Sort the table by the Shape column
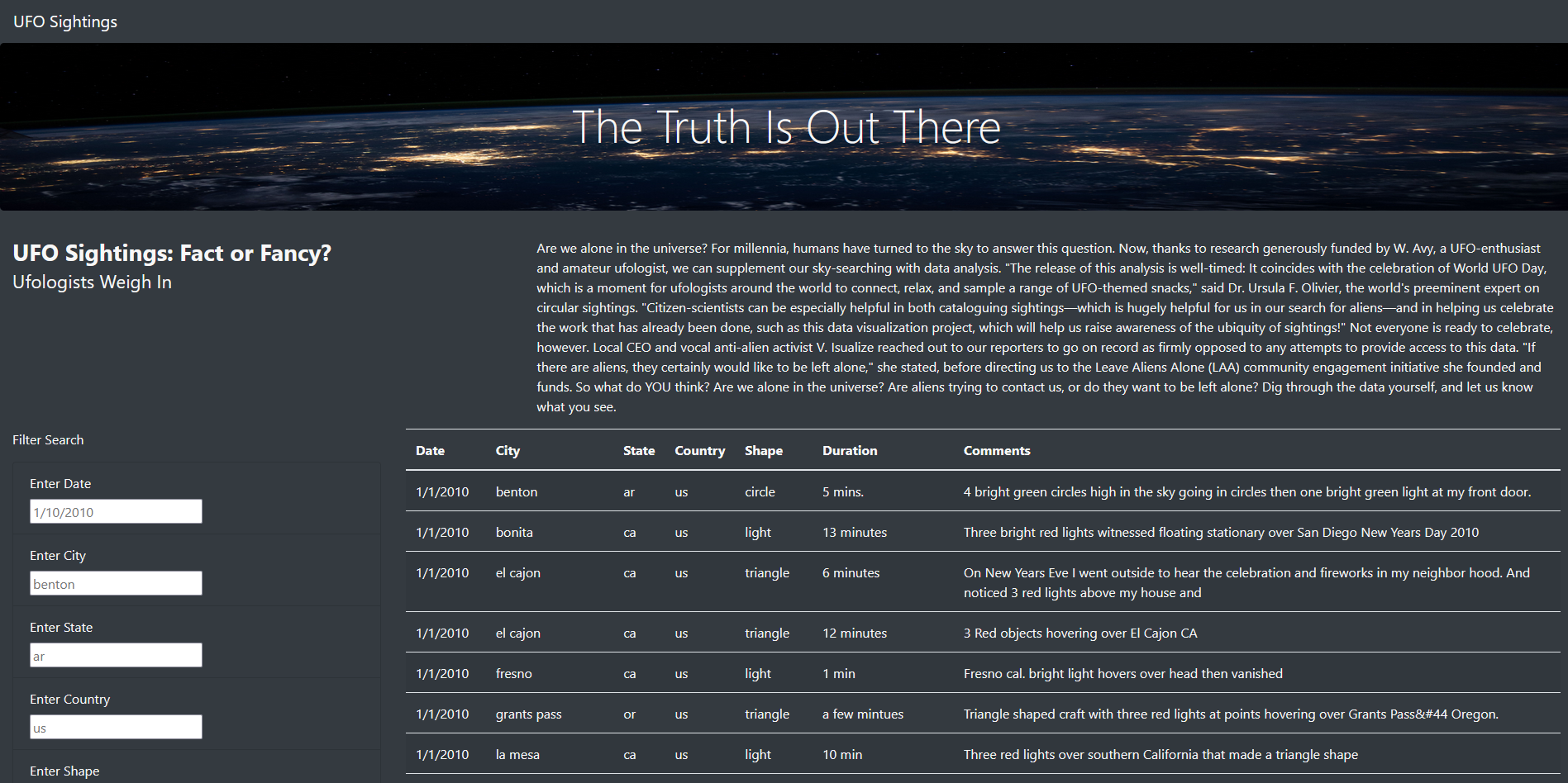Viewport: 1568px width, 783px height. (x=763, y=450)
